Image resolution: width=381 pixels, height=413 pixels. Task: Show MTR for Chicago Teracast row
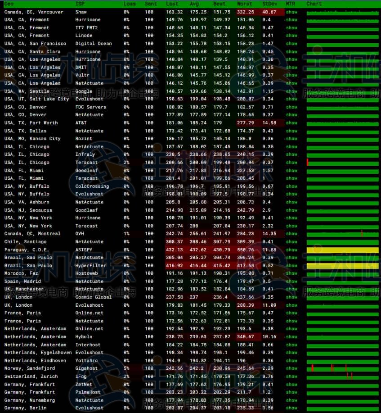coord(291,163)
